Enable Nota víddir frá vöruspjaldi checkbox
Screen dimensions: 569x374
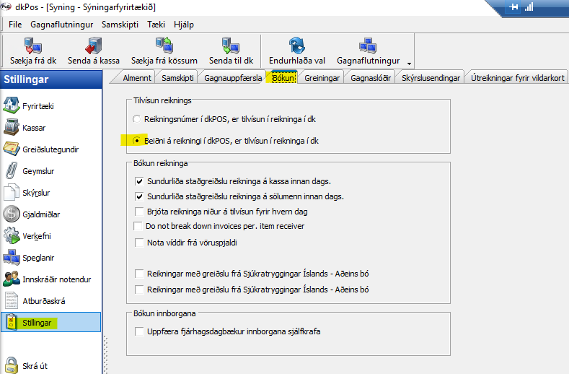(x=140, y=243)
